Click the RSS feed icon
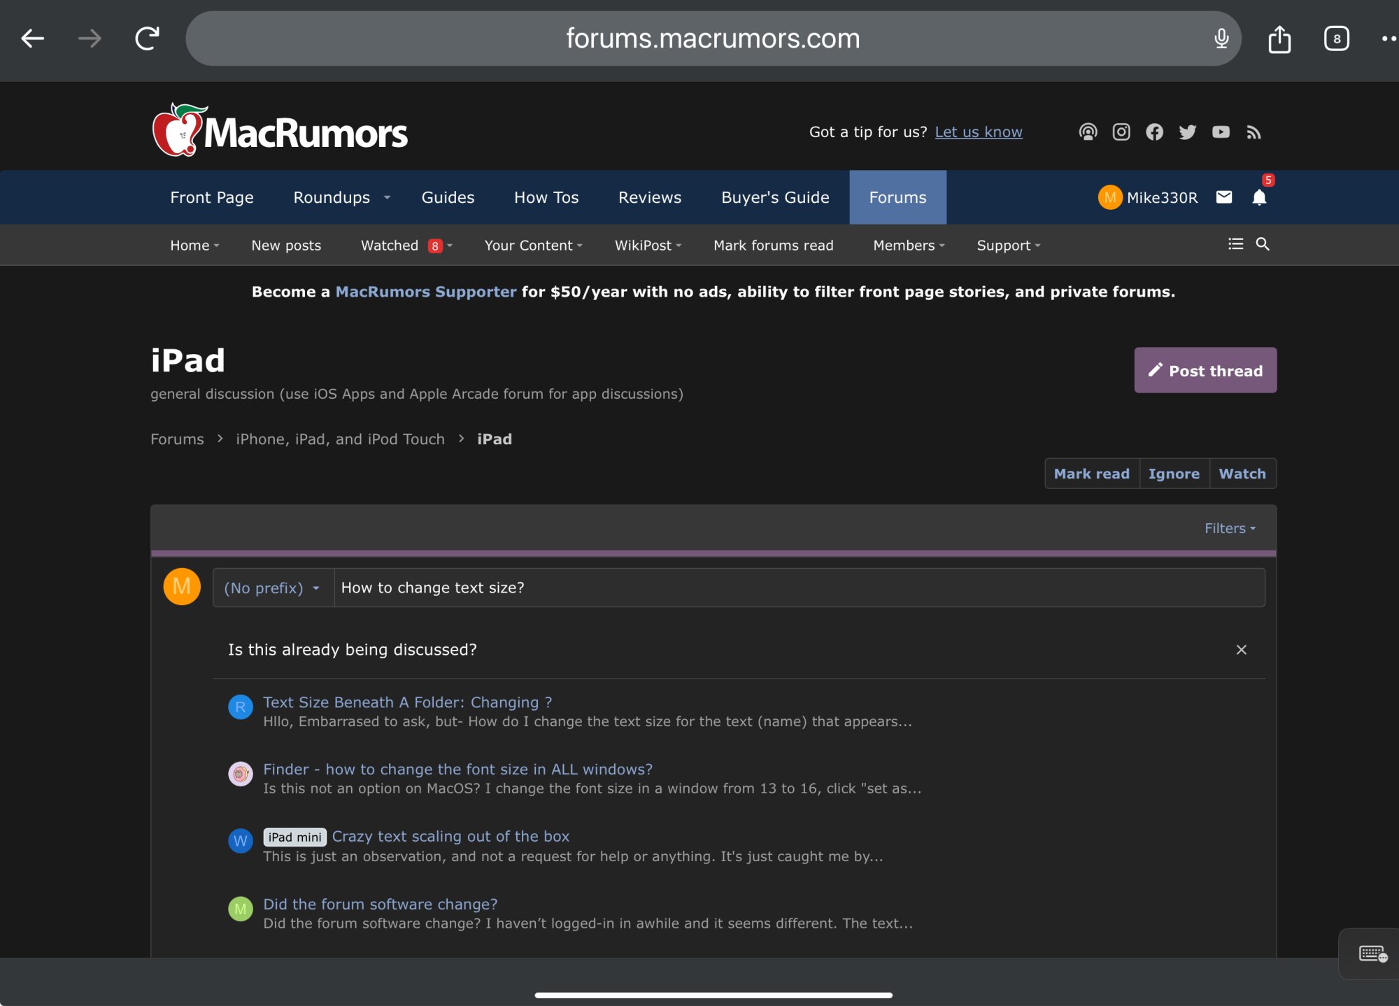The image size is (1399, 1006). (1254, 132)
